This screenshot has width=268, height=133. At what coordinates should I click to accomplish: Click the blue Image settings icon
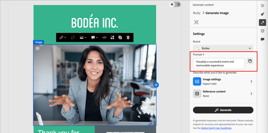pos(197,81)
